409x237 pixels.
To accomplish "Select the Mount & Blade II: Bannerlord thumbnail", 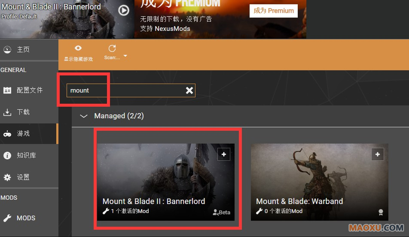I will coord(166,182).
